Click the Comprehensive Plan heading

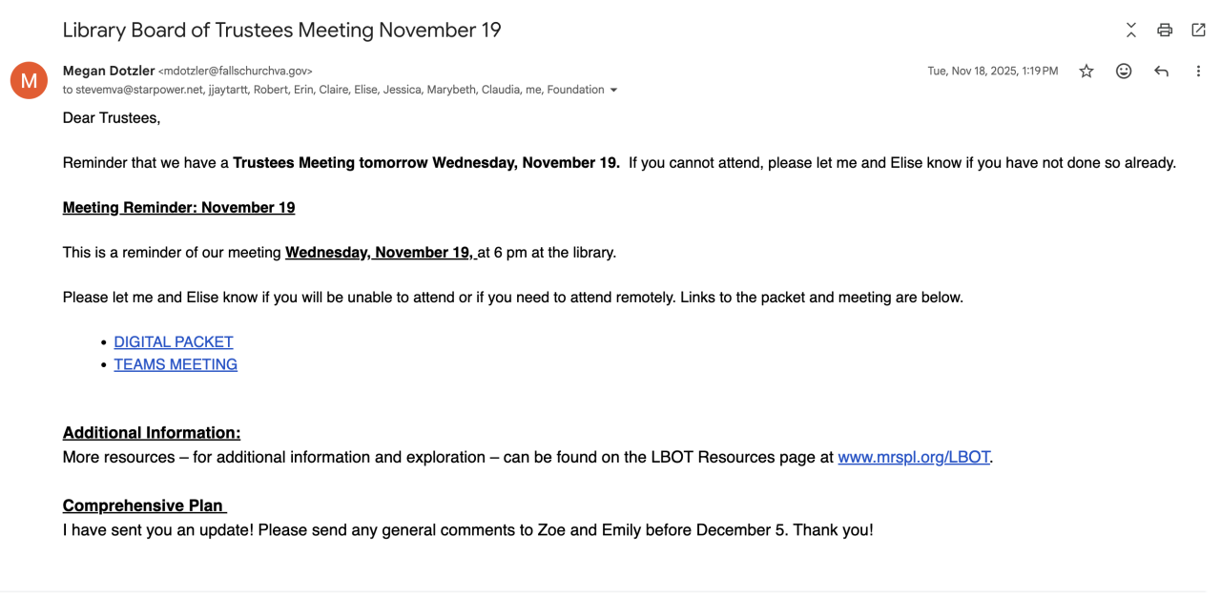pos(143,505)
